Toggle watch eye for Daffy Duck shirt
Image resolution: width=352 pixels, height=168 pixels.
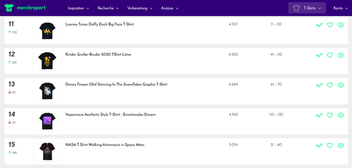[x=341, y=25]
